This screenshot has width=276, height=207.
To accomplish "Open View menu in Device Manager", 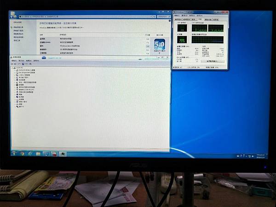I will (29, 61).
